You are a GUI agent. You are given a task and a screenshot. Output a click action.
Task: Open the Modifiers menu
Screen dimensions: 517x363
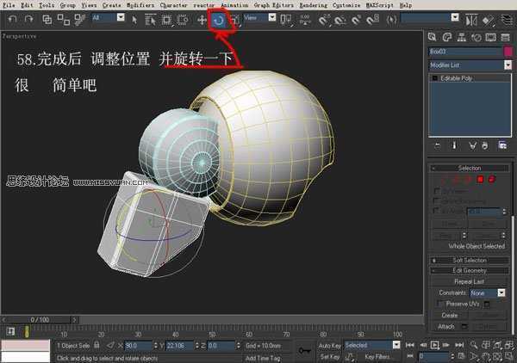point(140,5)
